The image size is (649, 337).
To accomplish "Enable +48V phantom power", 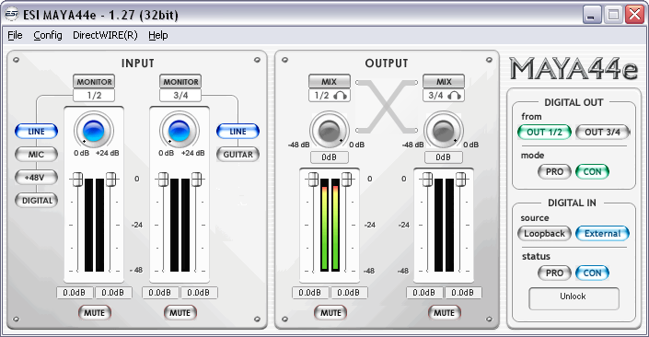I will click(36, 178).
